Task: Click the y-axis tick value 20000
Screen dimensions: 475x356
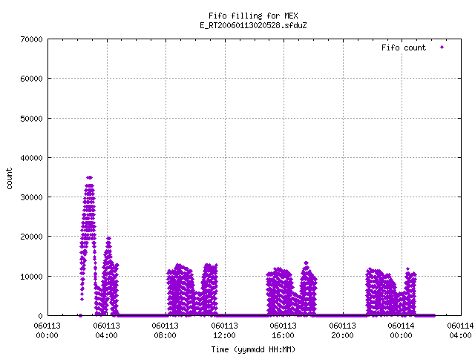Action: (31, 237)
